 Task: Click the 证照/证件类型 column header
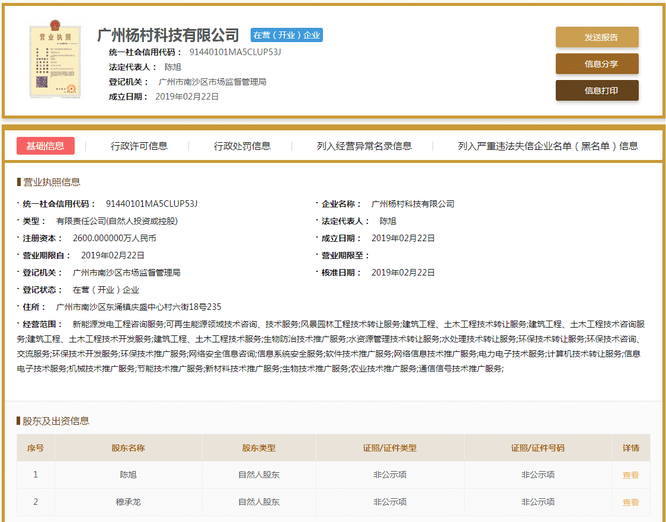[x=390, y=448]
